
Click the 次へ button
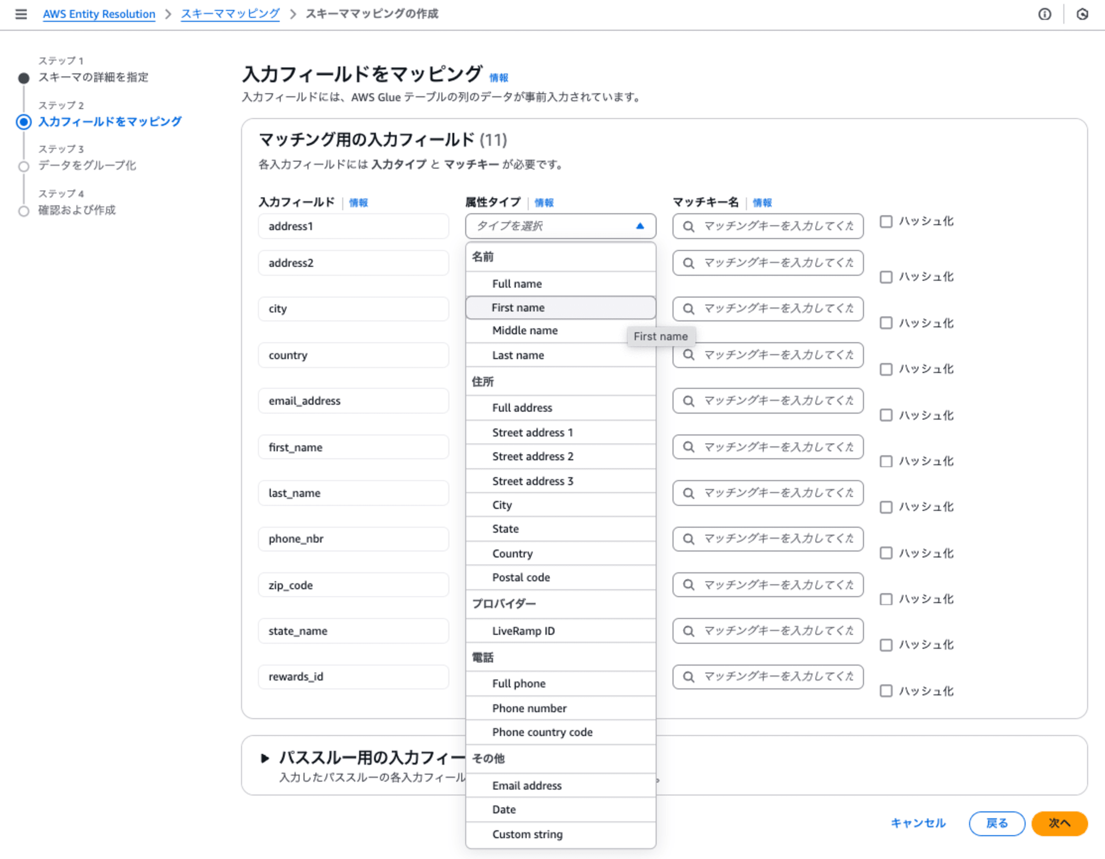coord(1060,824)
